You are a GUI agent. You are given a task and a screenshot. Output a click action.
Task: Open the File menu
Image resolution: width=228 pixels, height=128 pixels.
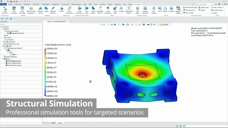pos(3,4)
